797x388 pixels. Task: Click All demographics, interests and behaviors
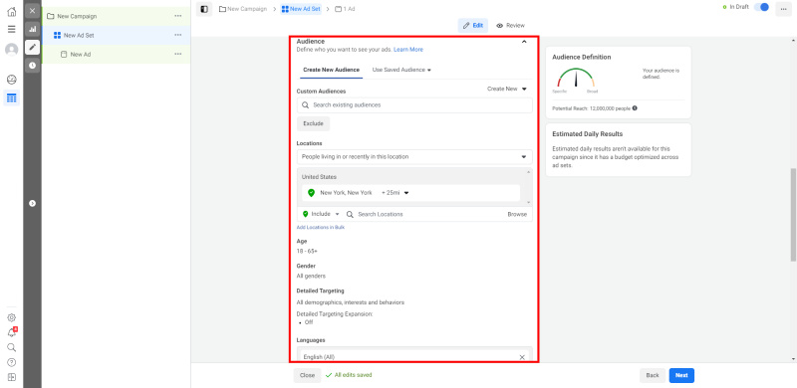351,302
